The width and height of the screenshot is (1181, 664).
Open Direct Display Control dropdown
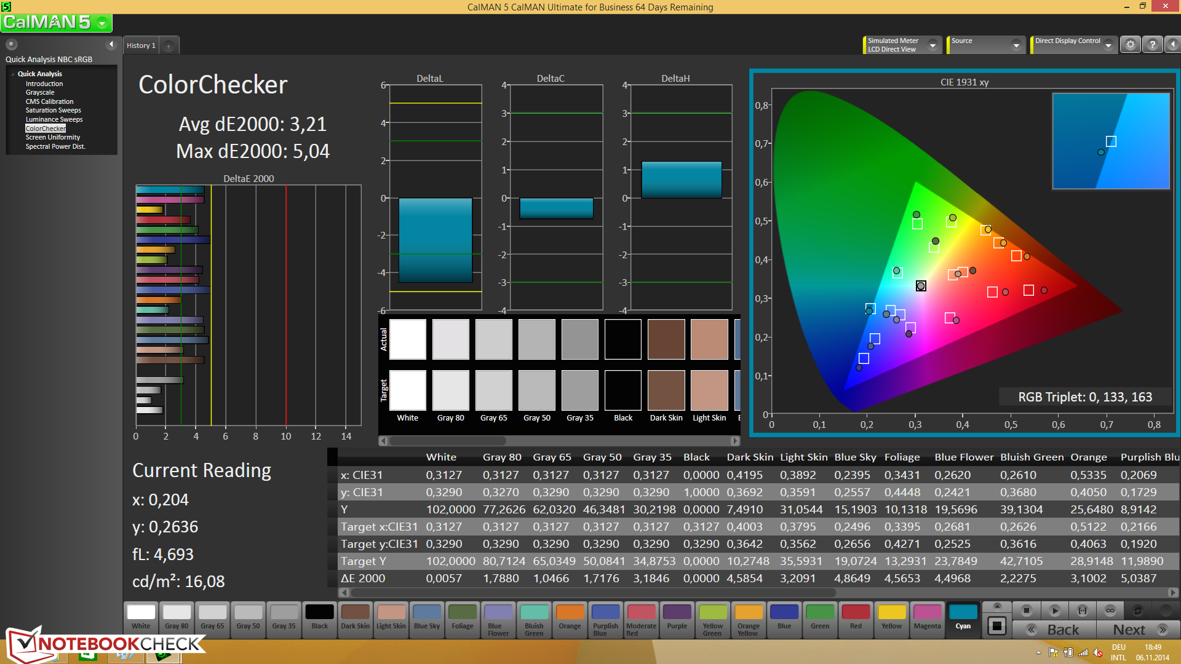pos(1108,45)
